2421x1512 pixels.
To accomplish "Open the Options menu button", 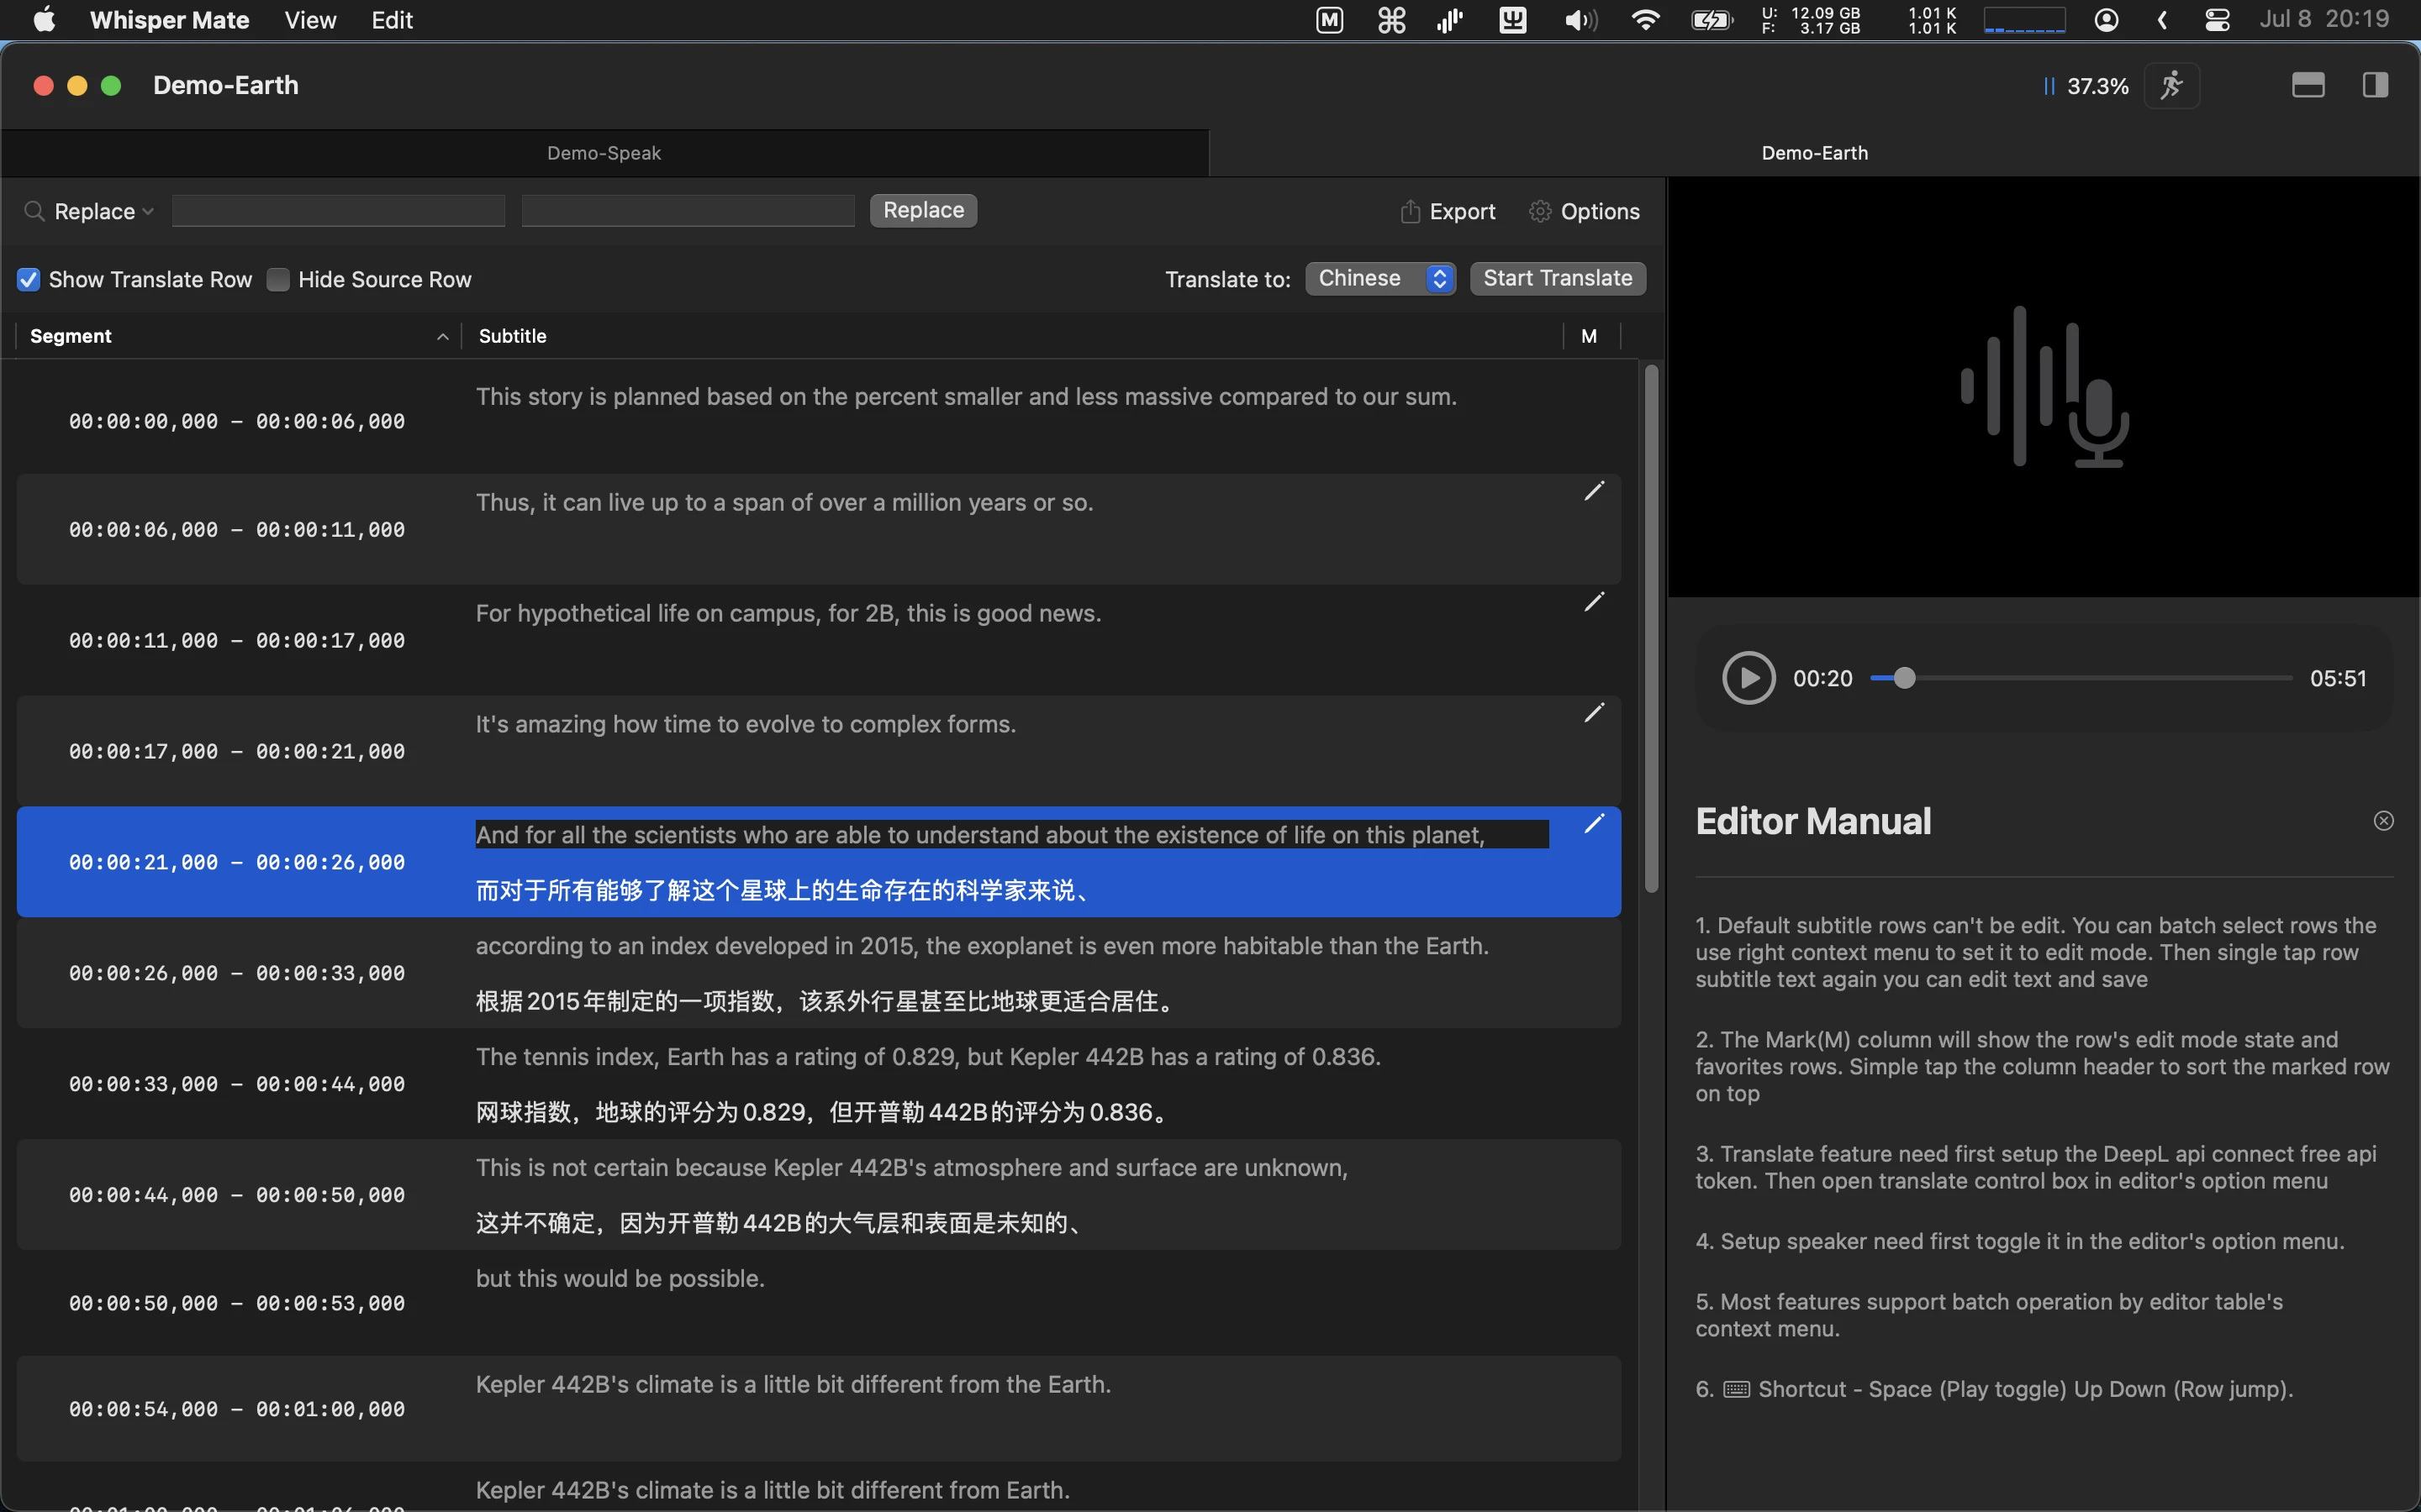I will pyautogui.click(x=1585, y=211).
